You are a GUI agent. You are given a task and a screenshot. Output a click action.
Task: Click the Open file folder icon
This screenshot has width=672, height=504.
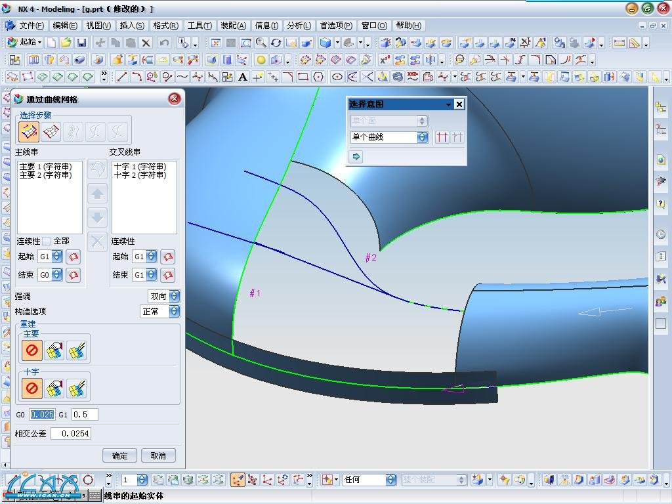[x=66, y=43]
